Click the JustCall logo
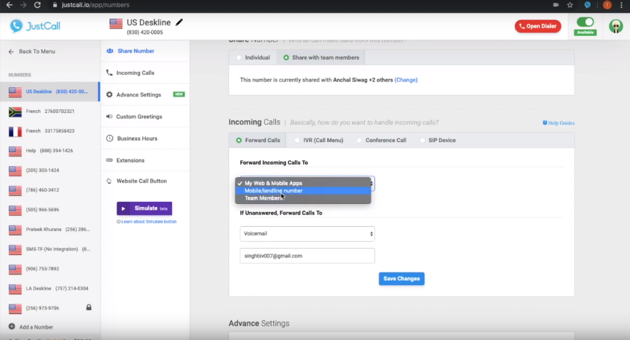This screenshot has width=630, height=340. (35, 26)
